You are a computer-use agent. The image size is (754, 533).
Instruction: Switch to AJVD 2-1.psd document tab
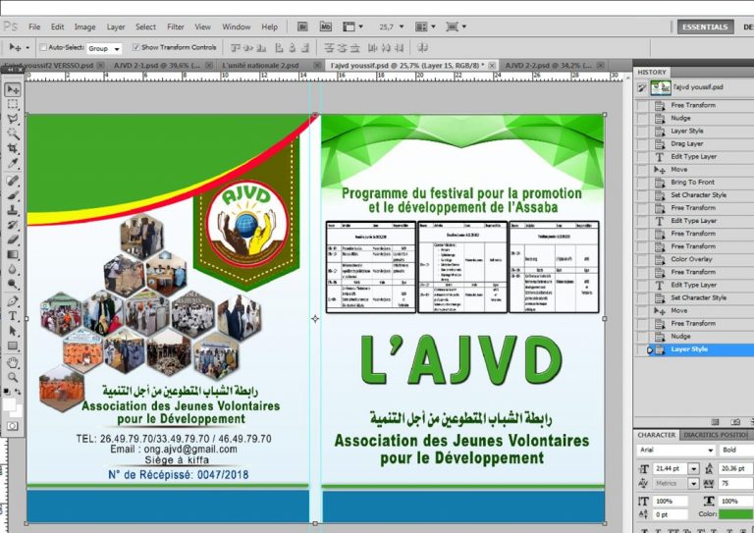pyautogui.click(x=157, y=65)
